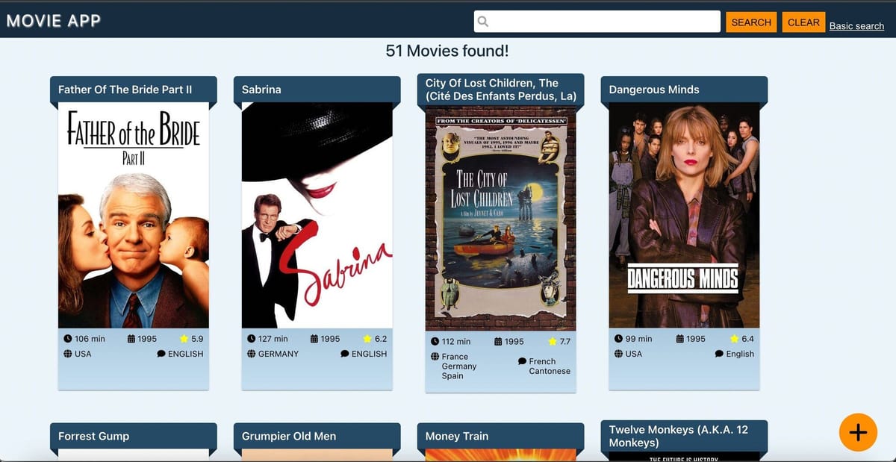
Task: Click the globe icon listing France Germany Spain
Action: pos(435,357)
